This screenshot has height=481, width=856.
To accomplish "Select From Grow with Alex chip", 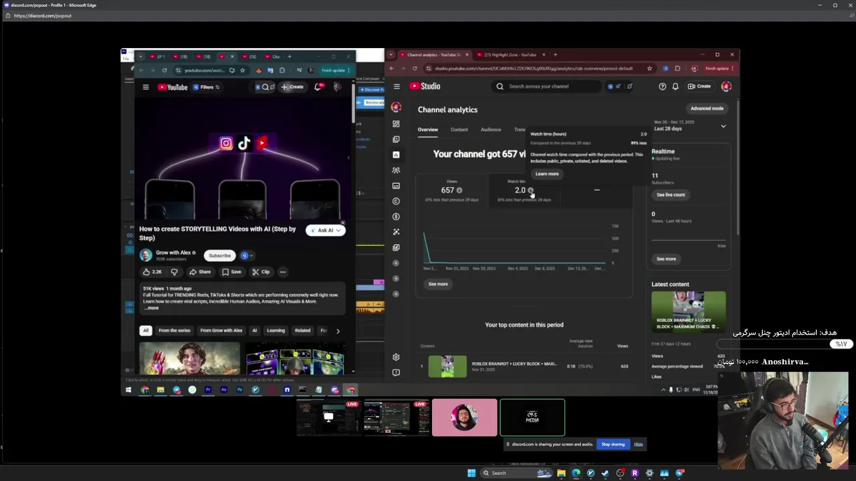I will click(x=221, y=331).
